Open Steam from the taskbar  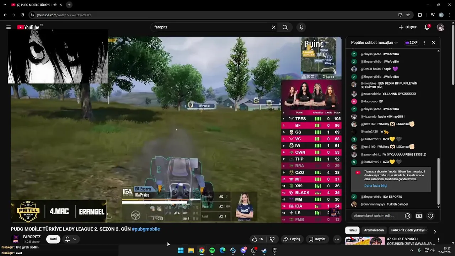pyautogui.click(x=264, y=250)
